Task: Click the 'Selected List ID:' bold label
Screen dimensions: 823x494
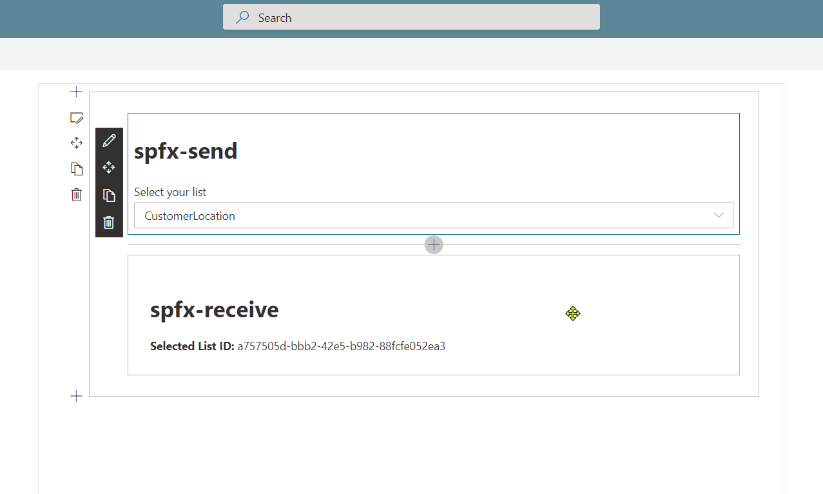Action: [191, 346]
